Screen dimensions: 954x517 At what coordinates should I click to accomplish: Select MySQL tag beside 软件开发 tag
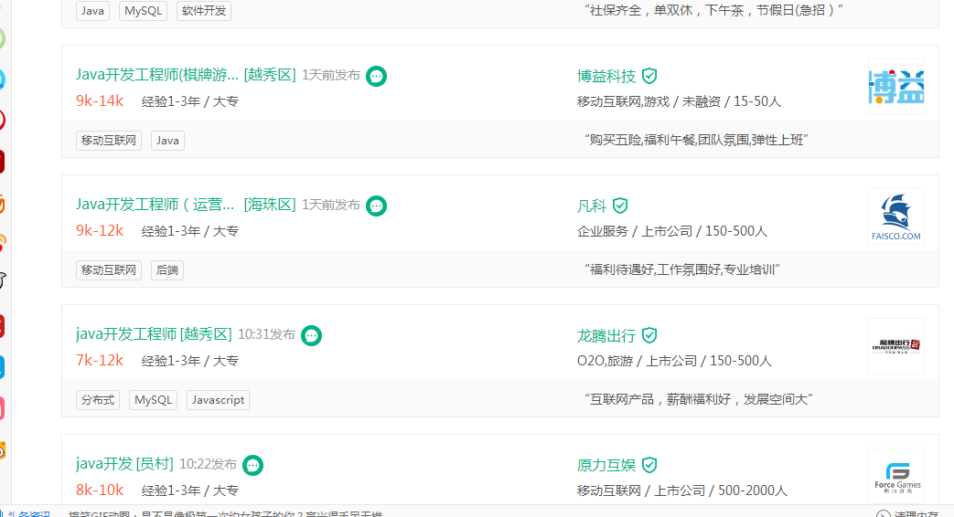point(143,11)
